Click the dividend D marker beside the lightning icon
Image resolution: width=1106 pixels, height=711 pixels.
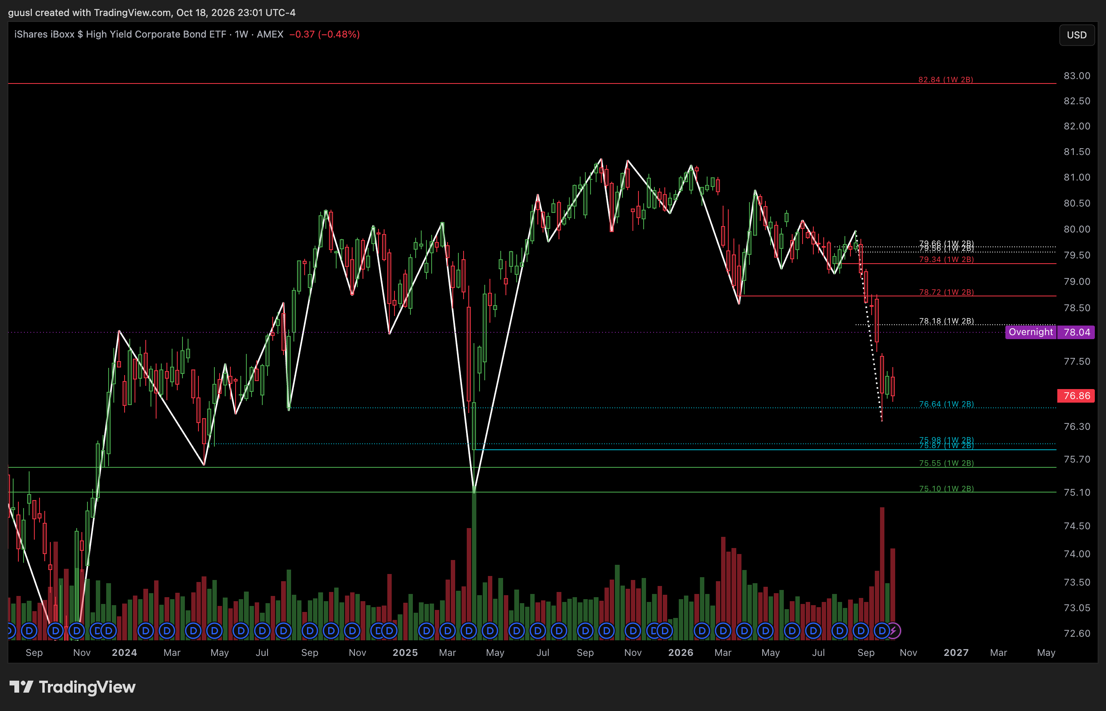click(x=882, y=630)
